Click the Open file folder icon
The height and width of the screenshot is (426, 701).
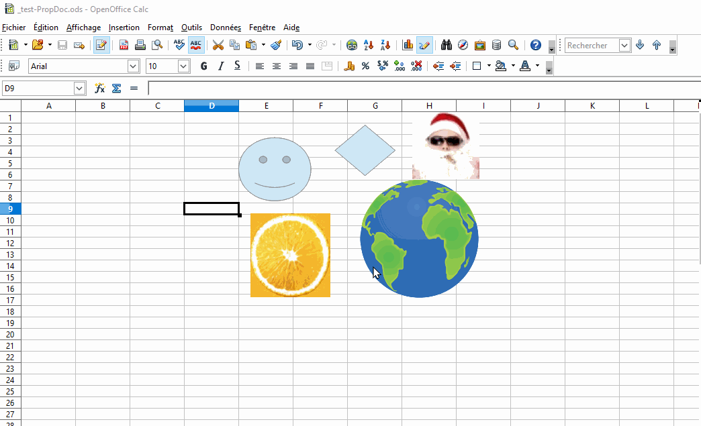(x=38, y=45)
